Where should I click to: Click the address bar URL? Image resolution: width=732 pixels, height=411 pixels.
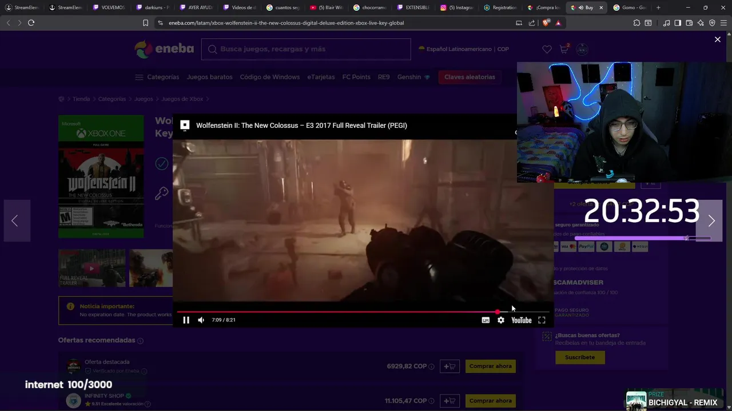[286, 23]
